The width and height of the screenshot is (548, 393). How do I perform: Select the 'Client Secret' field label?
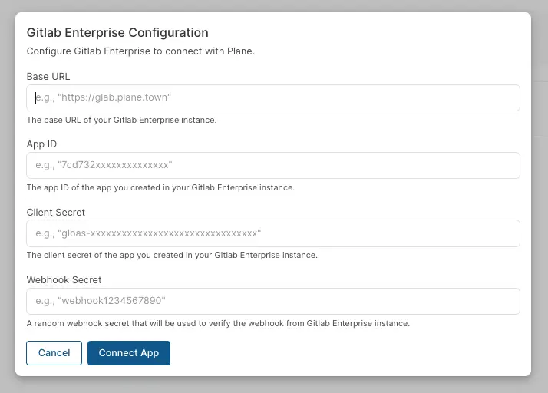coord(55,212)
